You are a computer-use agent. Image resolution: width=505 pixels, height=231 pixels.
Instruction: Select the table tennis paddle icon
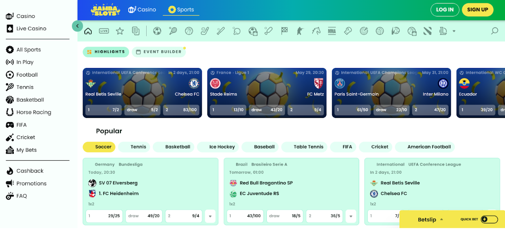tap(237, 31)
